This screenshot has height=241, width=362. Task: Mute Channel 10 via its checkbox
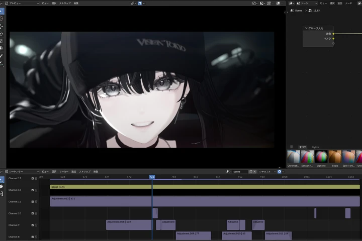(33, 213)
